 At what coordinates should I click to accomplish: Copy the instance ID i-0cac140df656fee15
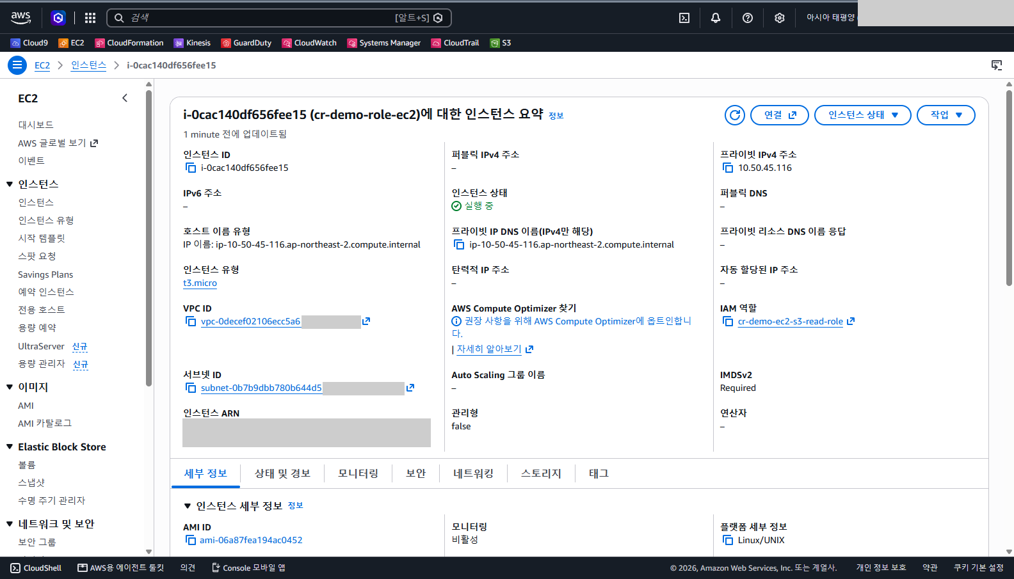191,168
